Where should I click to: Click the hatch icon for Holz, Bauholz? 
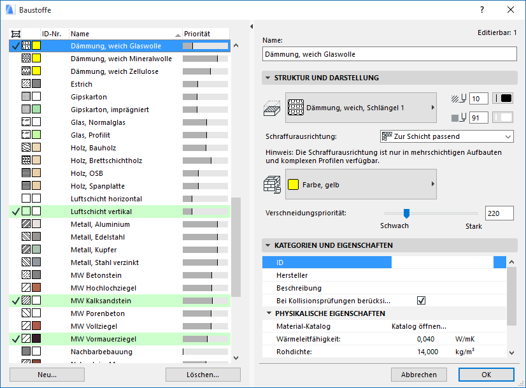(x=26, y=147)
